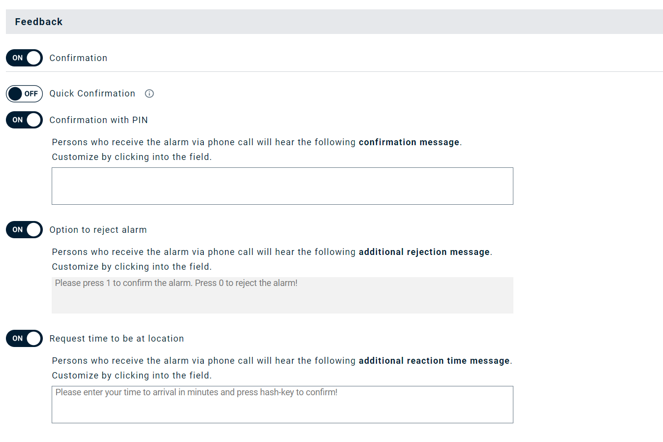Click the bold "confirmation message" text

click(x=409, y=142)
